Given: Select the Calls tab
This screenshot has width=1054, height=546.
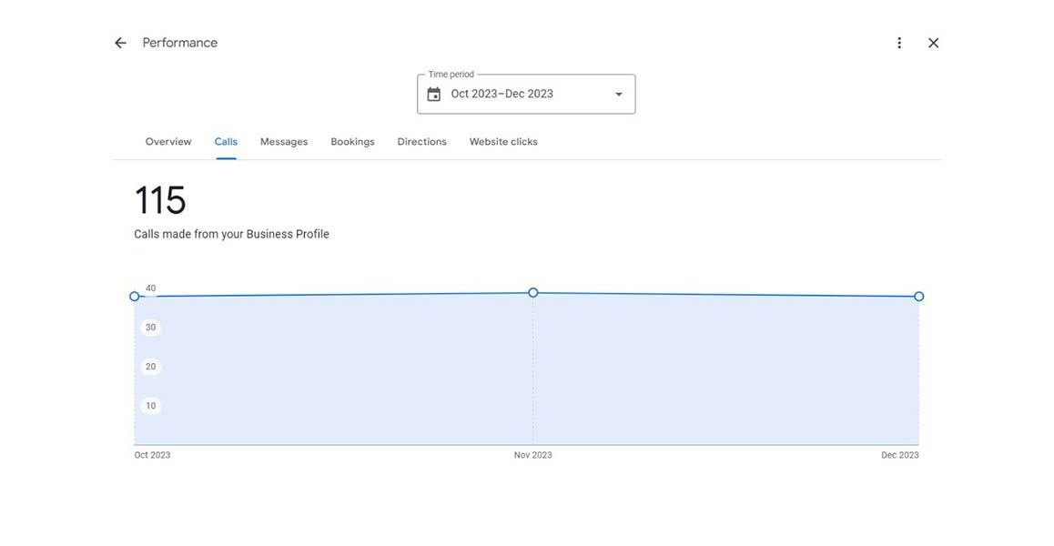Looking at the screenshot, I should pyautogui.click(x=226, y=142).
